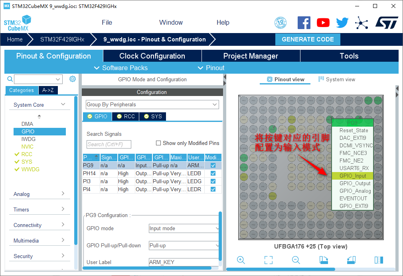The image size is (403, 276).
Task: Enable Show only Modified Pins
Action: click(x=158, y=143)
